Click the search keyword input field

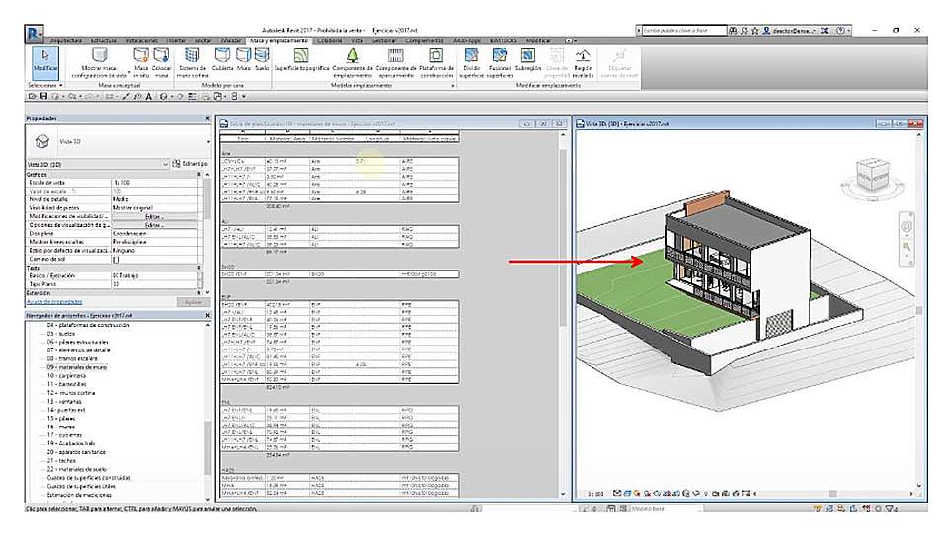(683, 30)
